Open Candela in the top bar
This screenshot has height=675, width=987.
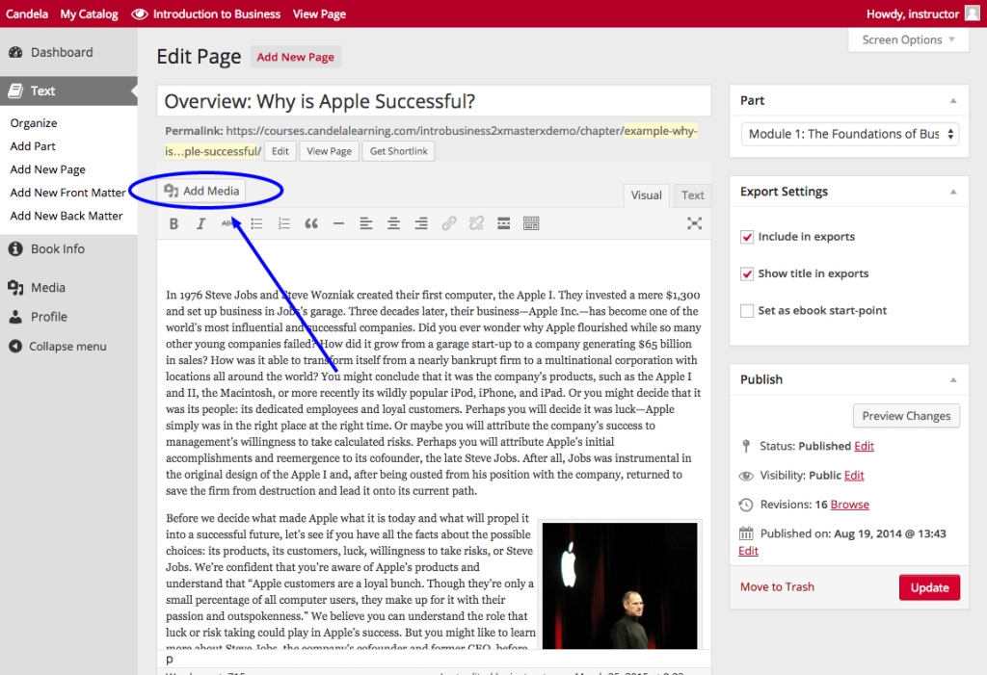coord(26,13)
